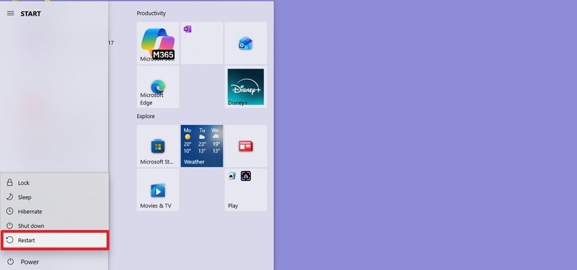Viewport: 577px width, 270px height.
Task: Click the Explore group header
Action: point(146,116)
